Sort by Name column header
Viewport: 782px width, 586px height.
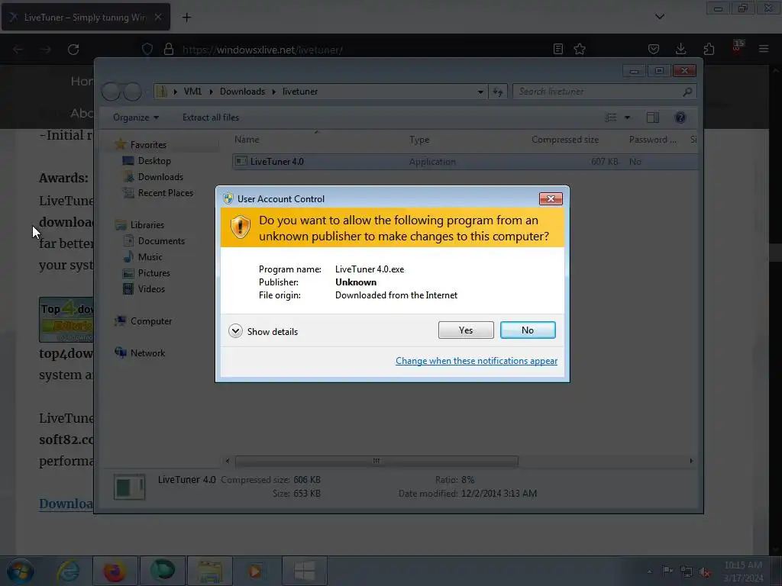point(247,140)
